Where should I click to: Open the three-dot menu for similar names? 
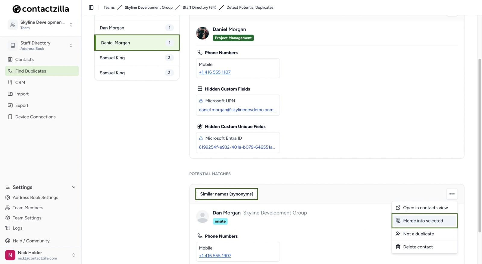pyautogui.click(x=452, y=194)
